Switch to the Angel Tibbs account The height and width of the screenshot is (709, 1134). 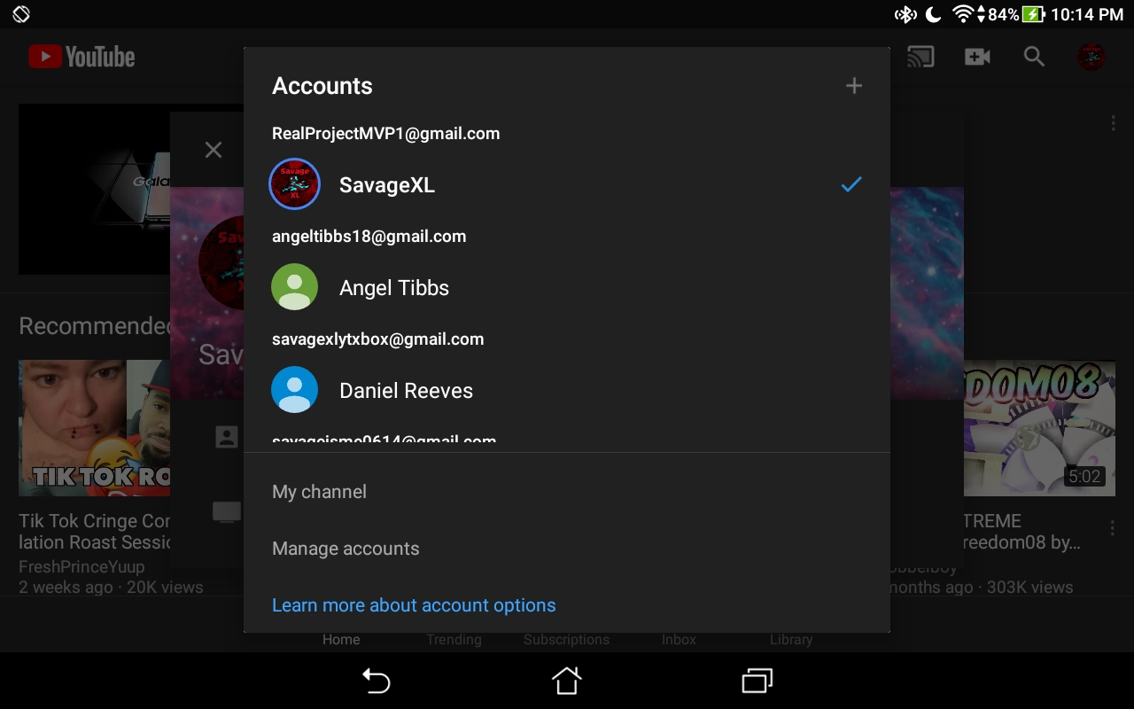[x=567, y=287]
